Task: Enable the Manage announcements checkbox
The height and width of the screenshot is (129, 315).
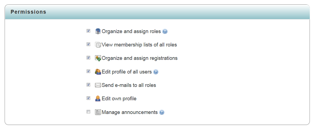Action: (x=88, y=112)
